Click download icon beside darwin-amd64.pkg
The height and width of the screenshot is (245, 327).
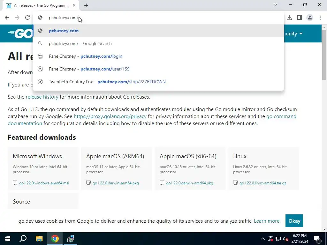[162, 183]
